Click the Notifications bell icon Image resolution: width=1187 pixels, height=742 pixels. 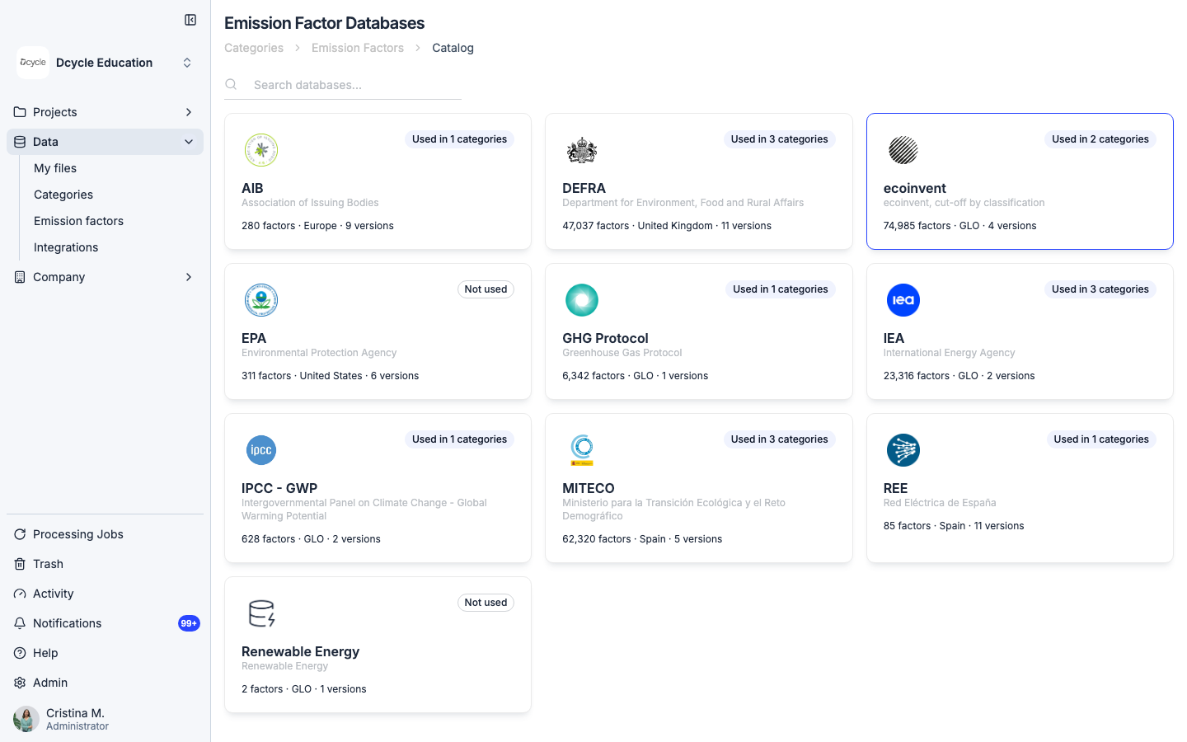click(x=20, y=623)
